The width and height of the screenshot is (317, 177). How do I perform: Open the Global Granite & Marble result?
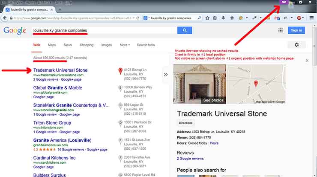58,88
